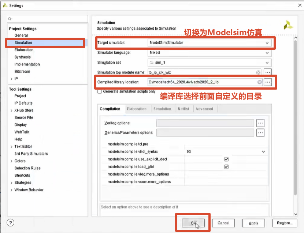
Task: Select WebTalk under Tool Settings
Action: click(22, 132)
